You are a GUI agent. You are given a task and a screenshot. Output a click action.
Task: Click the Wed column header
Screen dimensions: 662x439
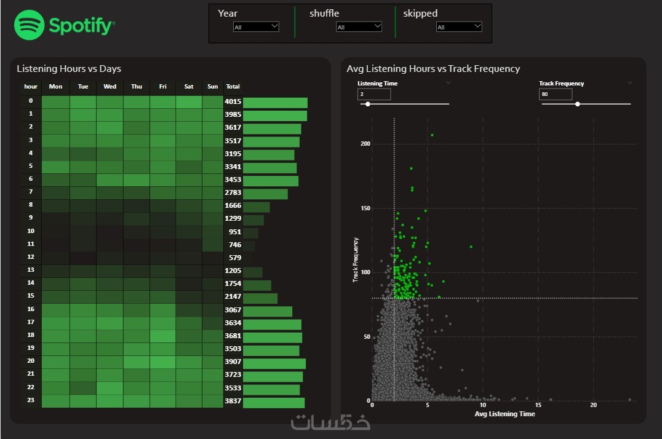click(110, 87)
